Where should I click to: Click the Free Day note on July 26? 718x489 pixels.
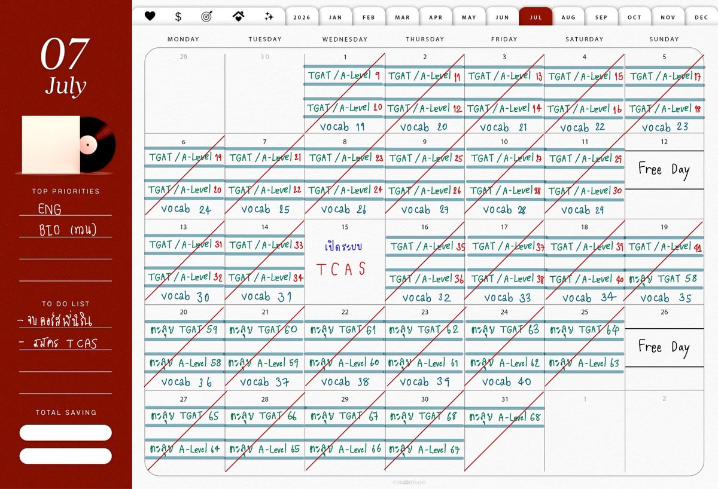click(x=664, y=347)
